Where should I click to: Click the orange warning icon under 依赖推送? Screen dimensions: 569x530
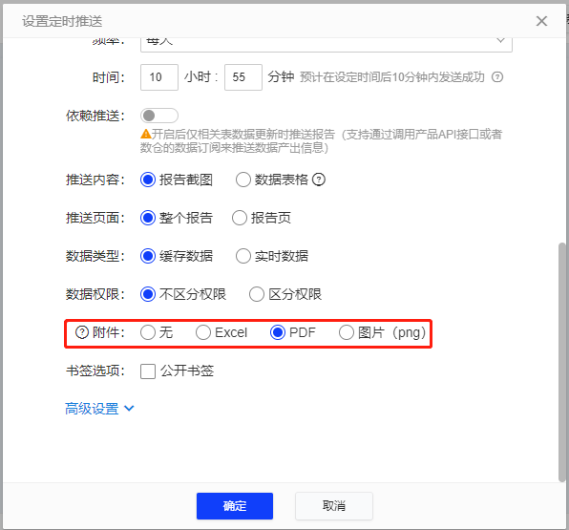145,134
